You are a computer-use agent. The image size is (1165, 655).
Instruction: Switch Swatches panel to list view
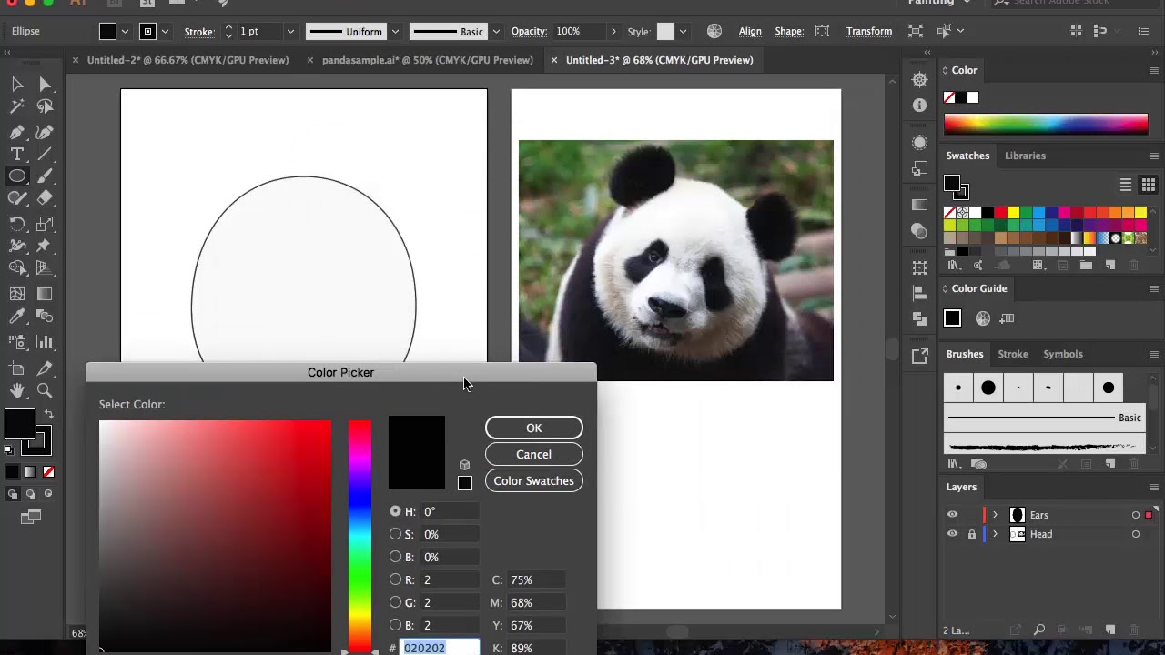[x=1126, y=186]
